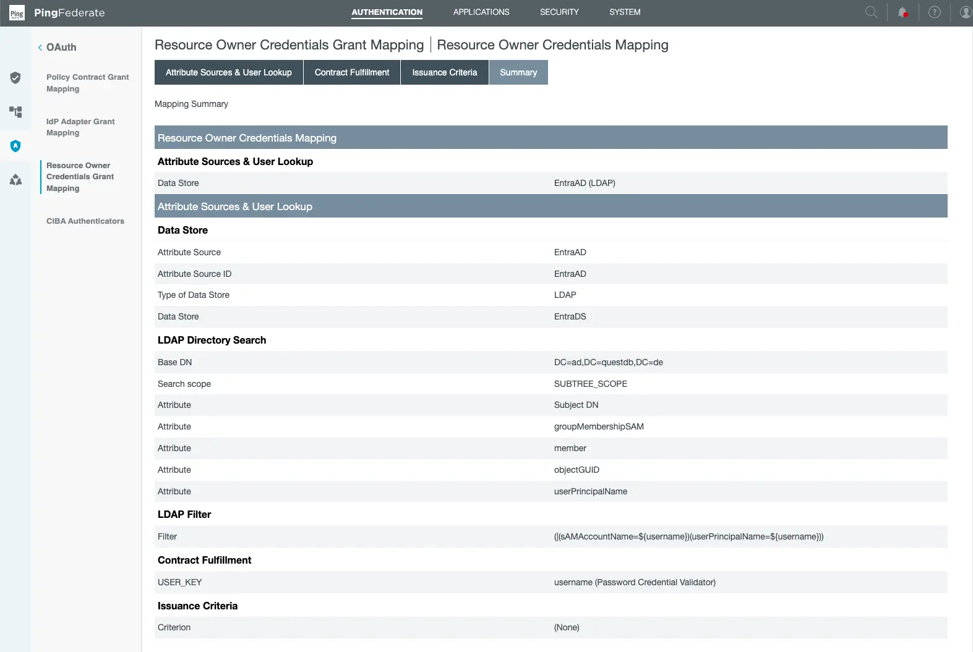This screenshot has height=652, width=973.
Task: Click the userPrincipalName attribute value
Action: (x=590, y=491)
